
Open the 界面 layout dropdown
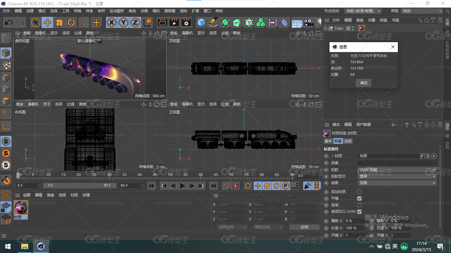422,11
